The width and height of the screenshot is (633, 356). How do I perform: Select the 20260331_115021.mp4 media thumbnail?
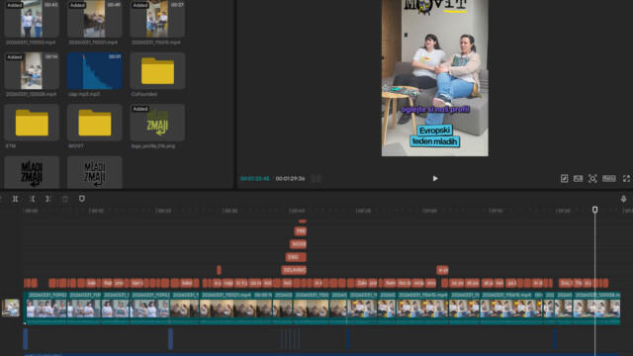coord(95,19)
